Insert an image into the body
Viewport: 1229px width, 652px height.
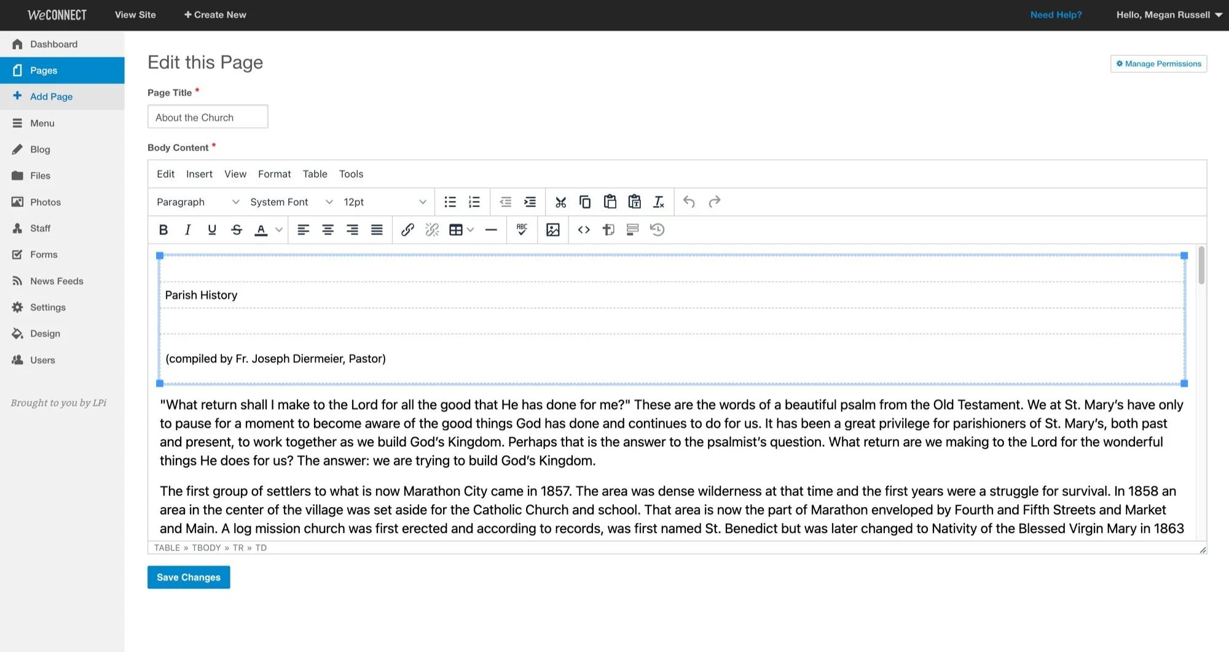(x=553, y=230)
